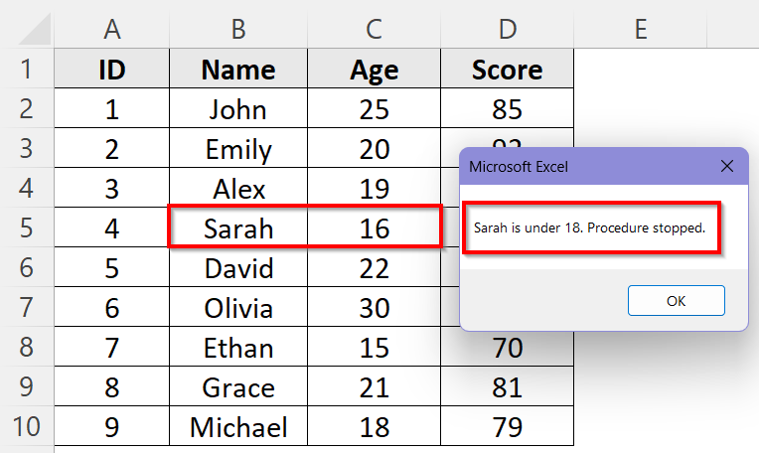Select the Score header cell

coord(507,70)
